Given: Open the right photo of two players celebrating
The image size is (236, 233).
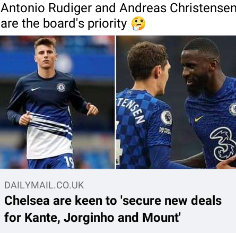Looking at the screenshot, I should click(176, 102).
